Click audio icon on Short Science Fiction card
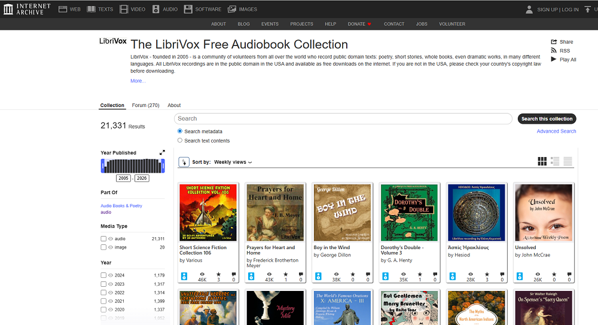The width and height of the screenshot is (598, 325). 184,276
